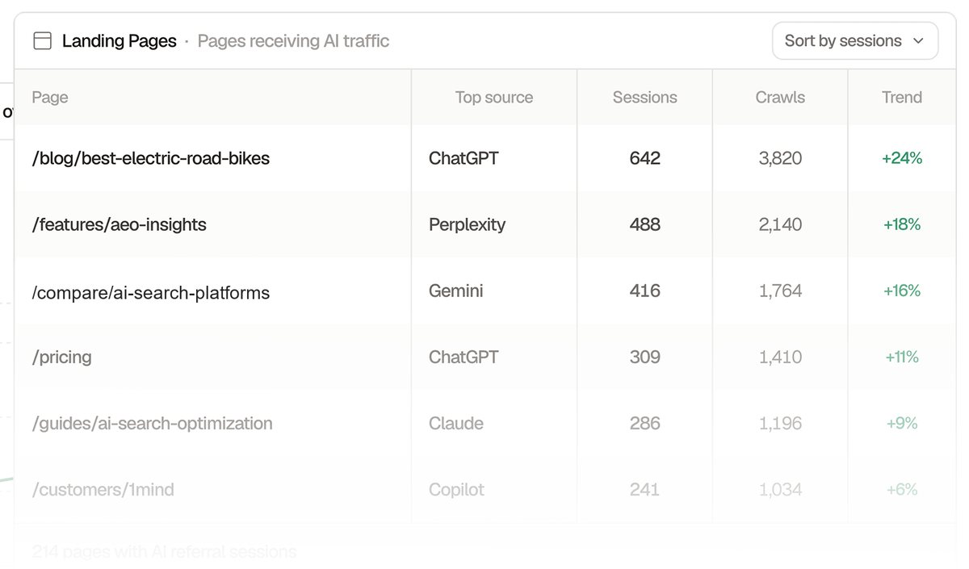The height and width of the screenshot is (569, 969).
Task: Open the /guides/ai-search-optimization page row
Action: pos(484,423)
